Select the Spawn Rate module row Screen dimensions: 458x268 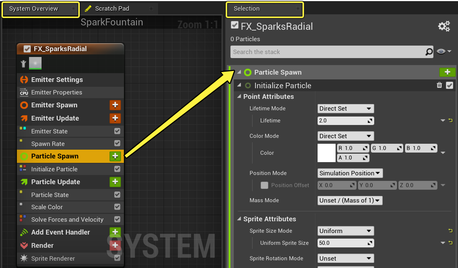point(71,144)
